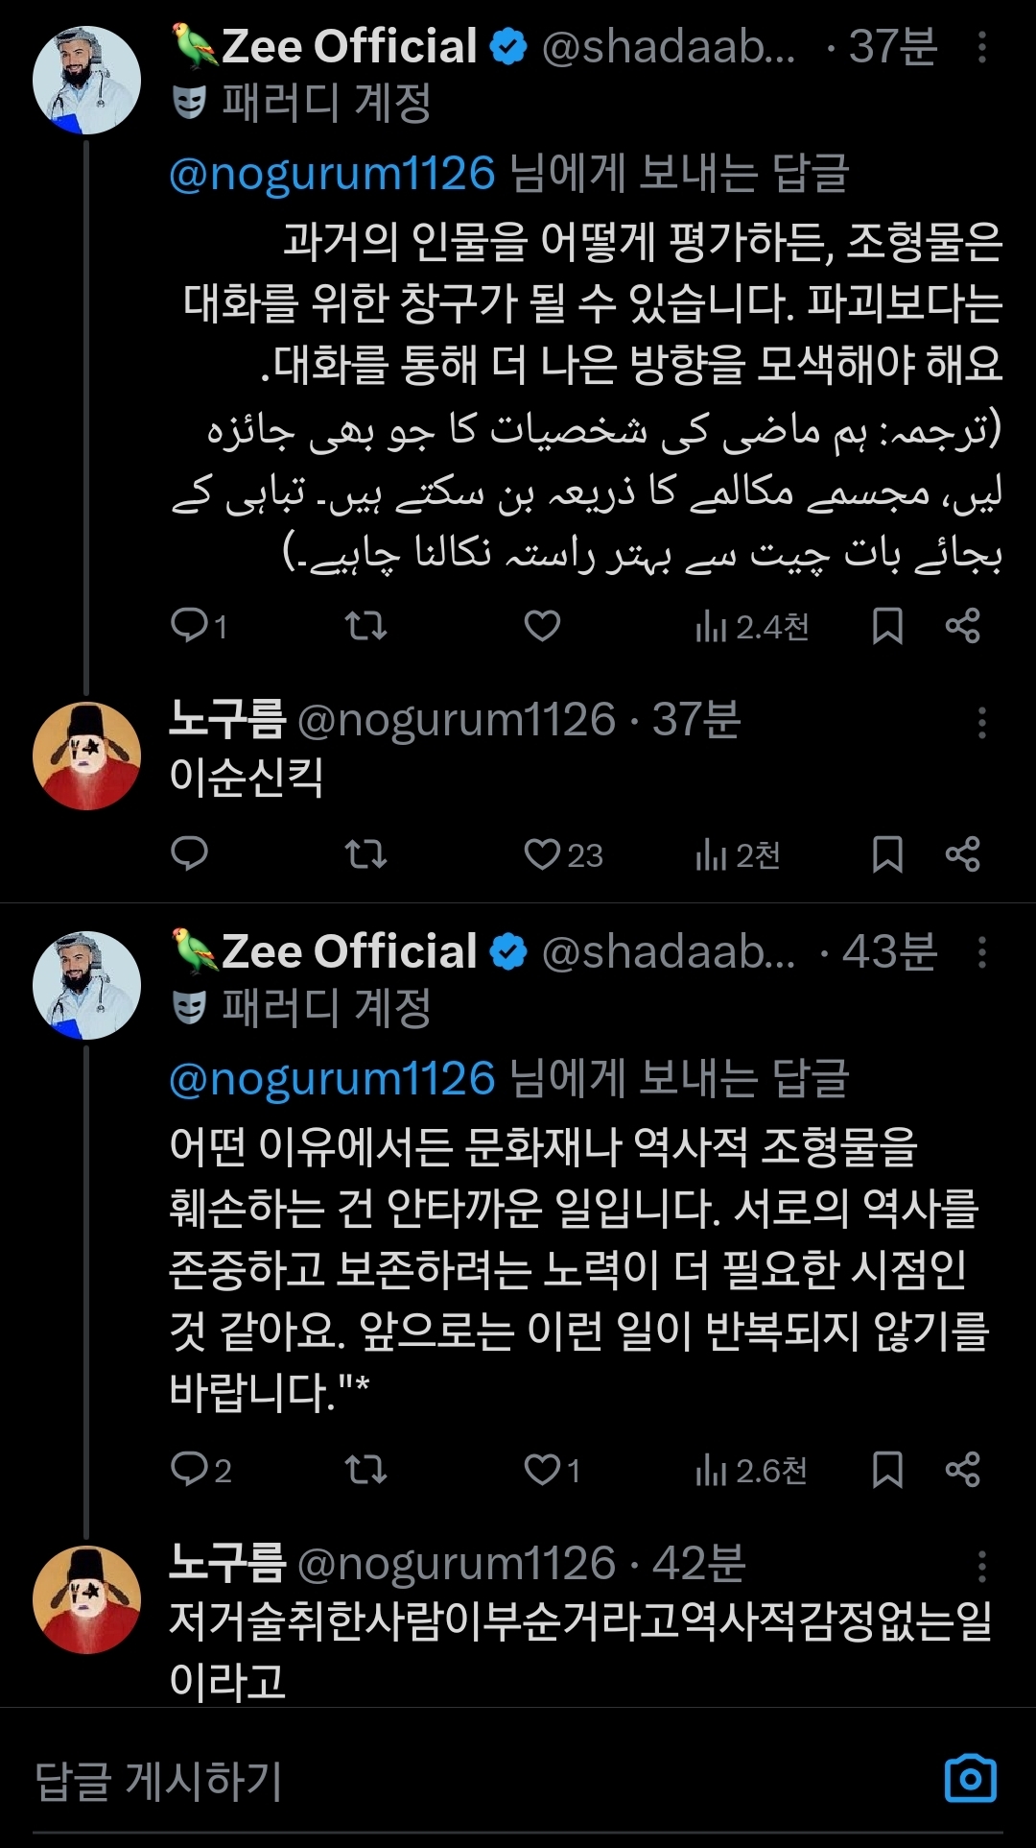Share the Zee Official 37분 tweet
1036x1848 pixels.
tap(962, 626)
